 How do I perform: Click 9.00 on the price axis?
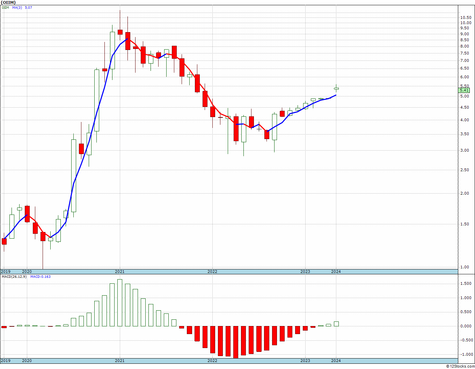click(x=464, y=34)
